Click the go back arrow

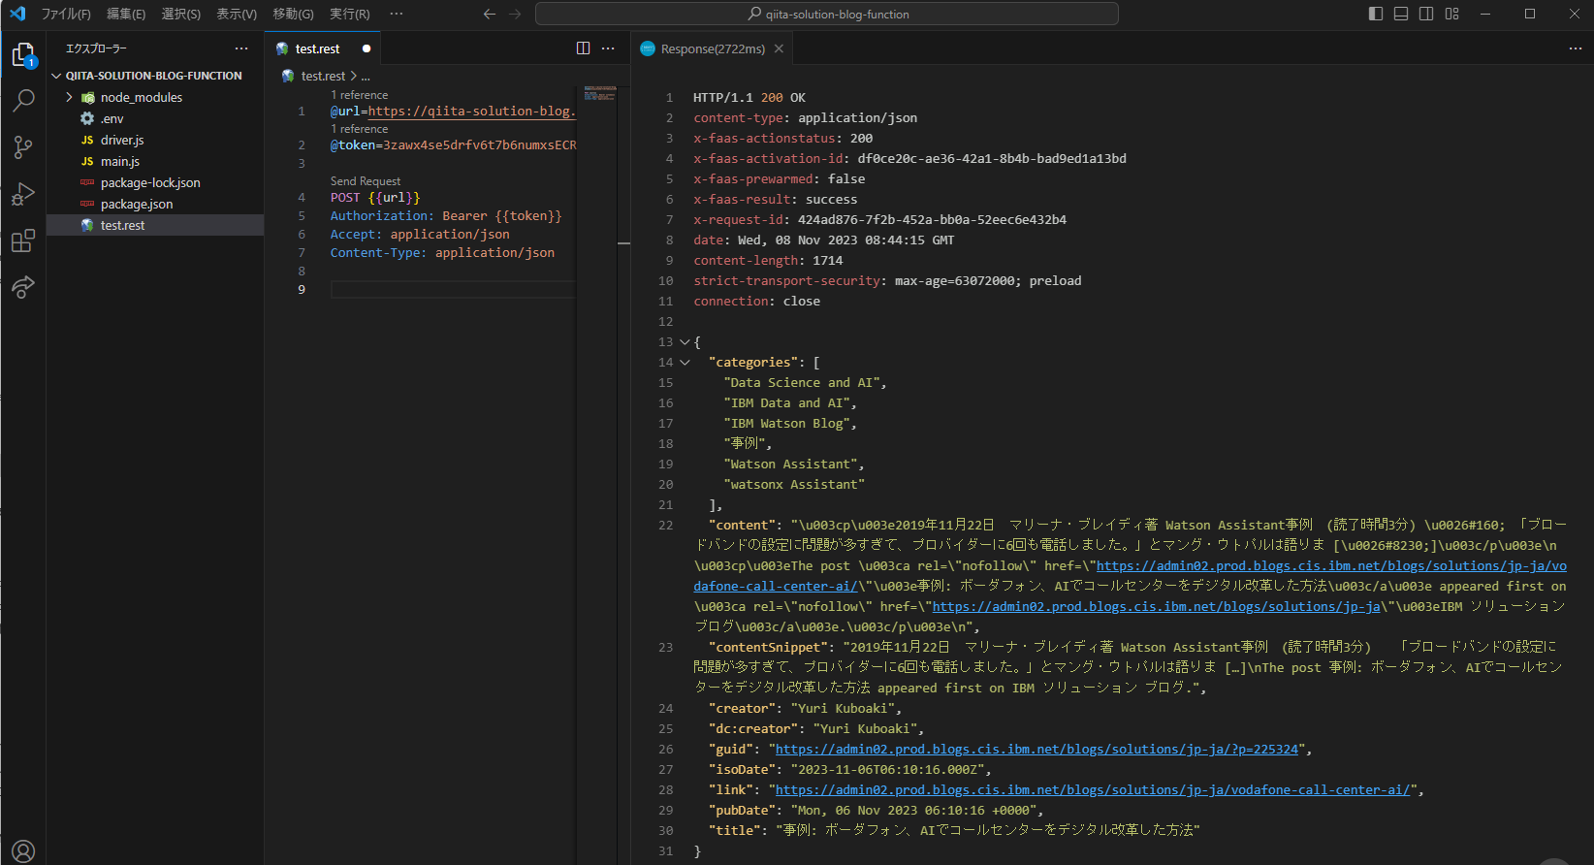point(489,14)
